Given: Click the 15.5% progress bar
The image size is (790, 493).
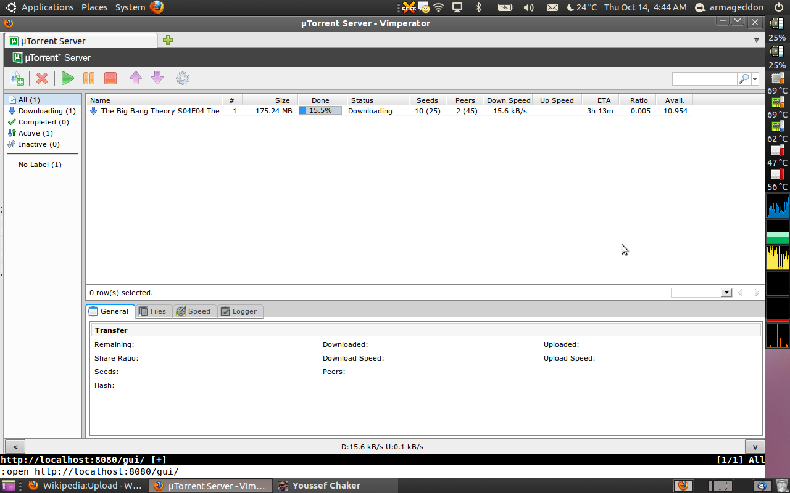Looking at the screenshot, I should pyautogui.click(x=320, y=111).
